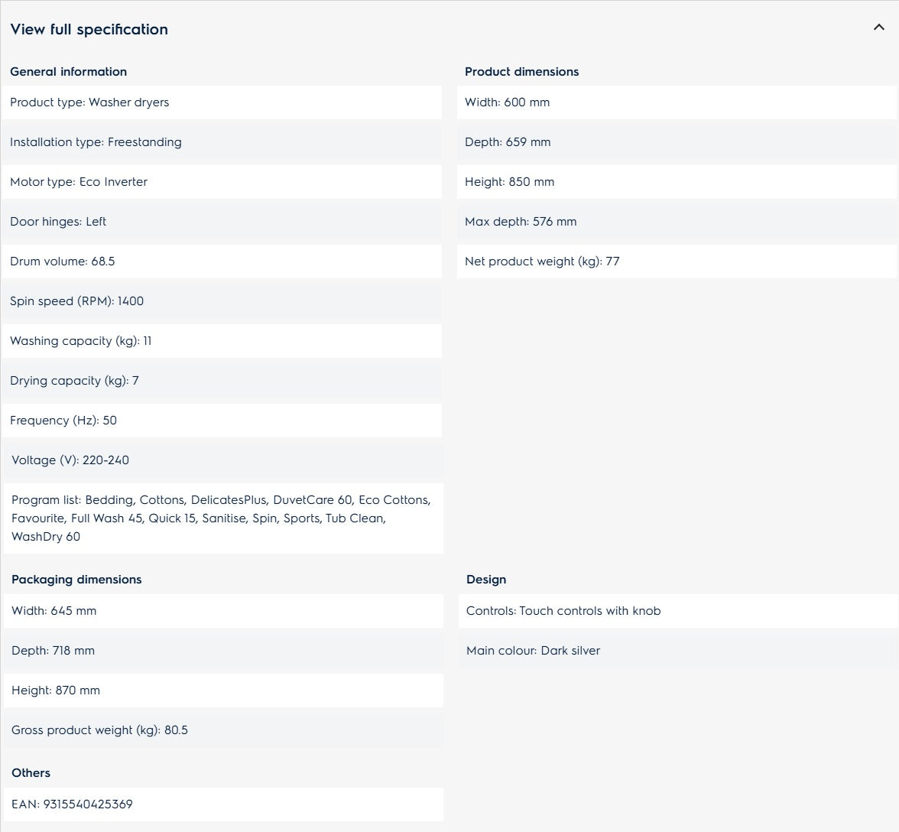Click the packaging Width: 645 mm row
899x832 pixels.
click(x=223, y=611)
